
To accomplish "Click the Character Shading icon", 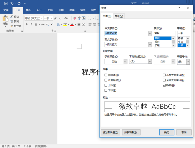I will (x=79, y=25).
